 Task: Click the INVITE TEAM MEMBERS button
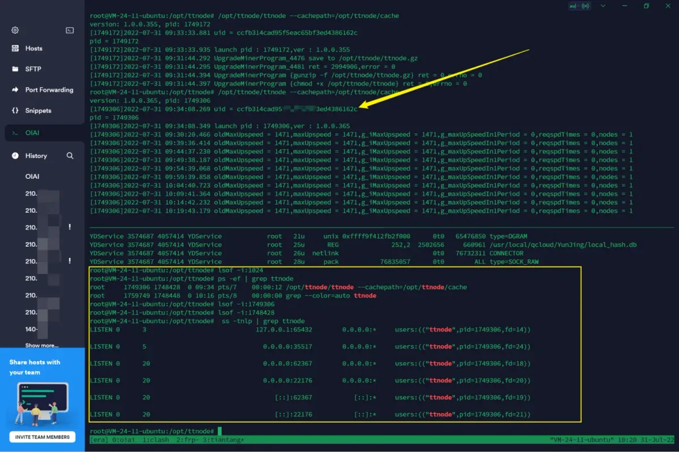pos(42,437)
